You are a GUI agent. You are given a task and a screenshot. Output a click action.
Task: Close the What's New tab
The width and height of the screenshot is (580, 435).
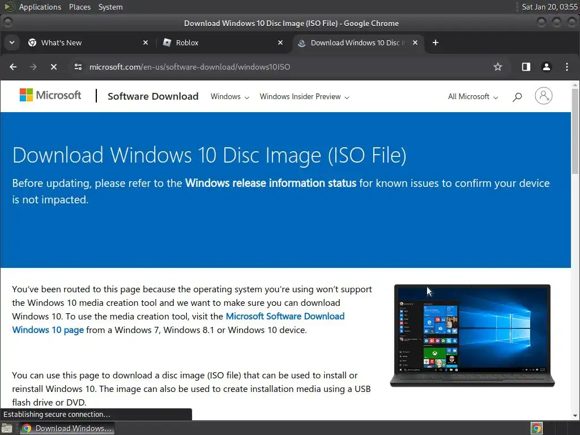coord(146,43)
